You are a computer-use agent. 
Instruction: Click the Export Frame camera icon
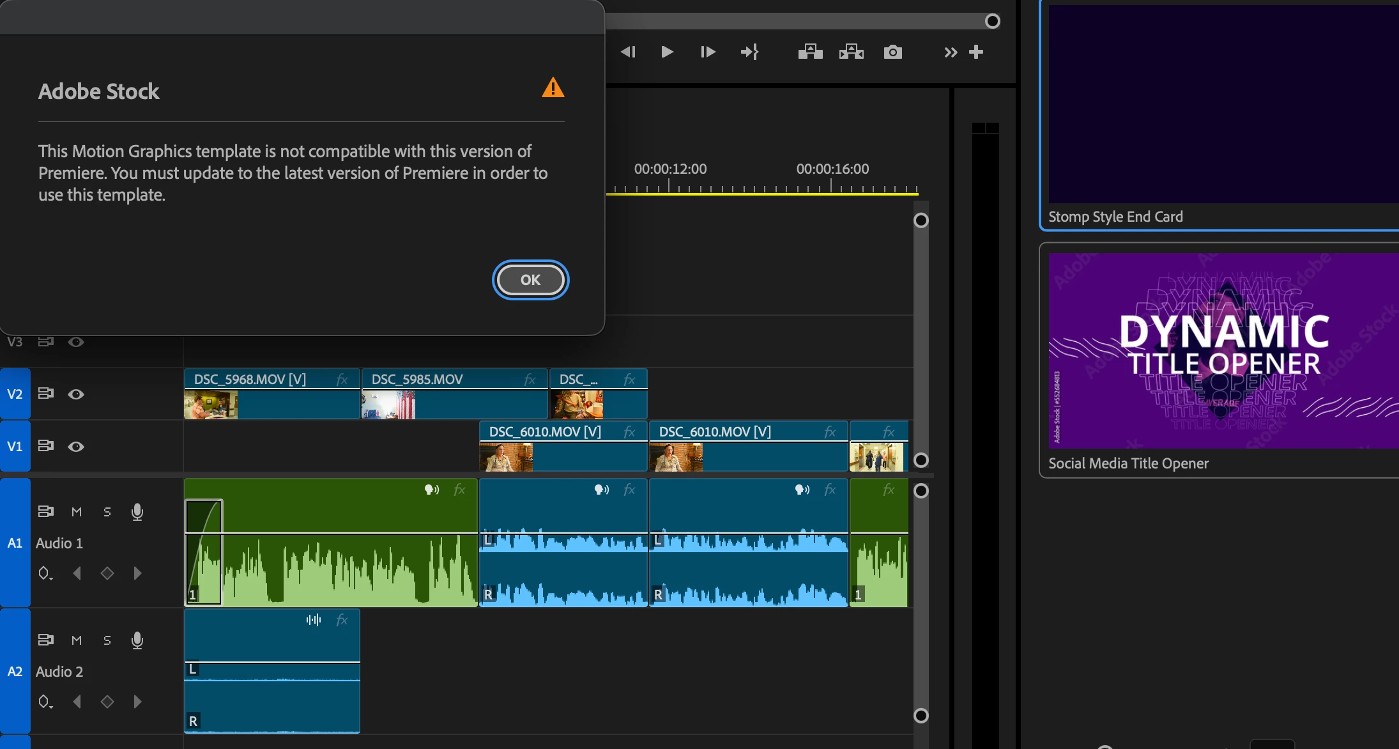(892, 52)
